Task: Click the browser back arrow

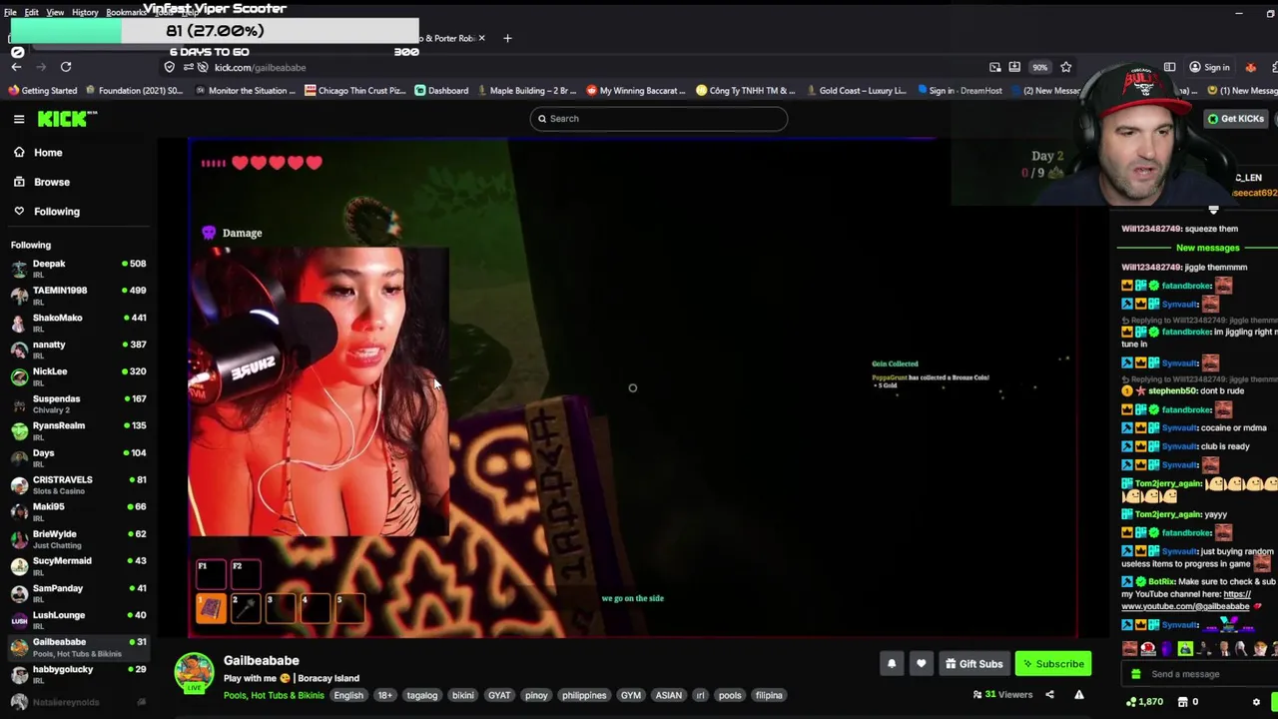Action: [16, 67]
